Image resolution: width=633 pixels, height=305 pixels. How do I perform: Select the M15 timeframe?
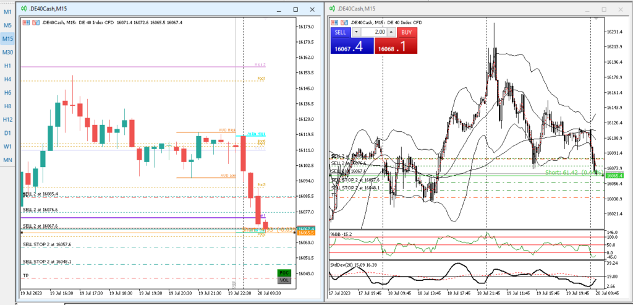(x=7, y=39)
